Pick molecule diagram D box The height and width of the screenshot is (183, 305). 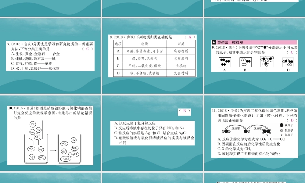(288, 62)
